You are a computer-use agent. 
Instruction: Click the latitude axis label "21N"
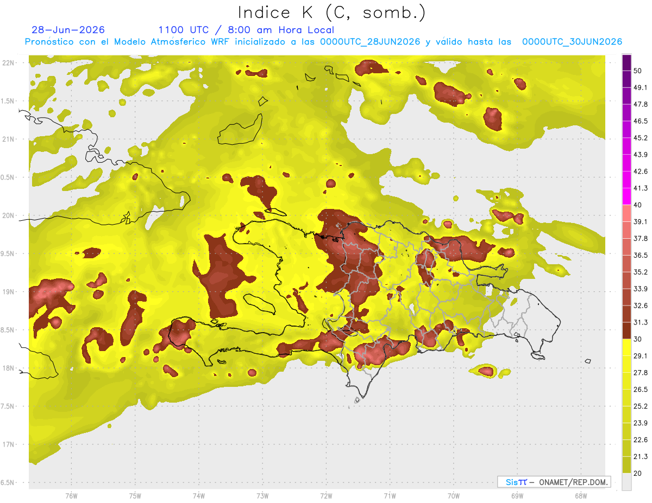tap(8, 139)
